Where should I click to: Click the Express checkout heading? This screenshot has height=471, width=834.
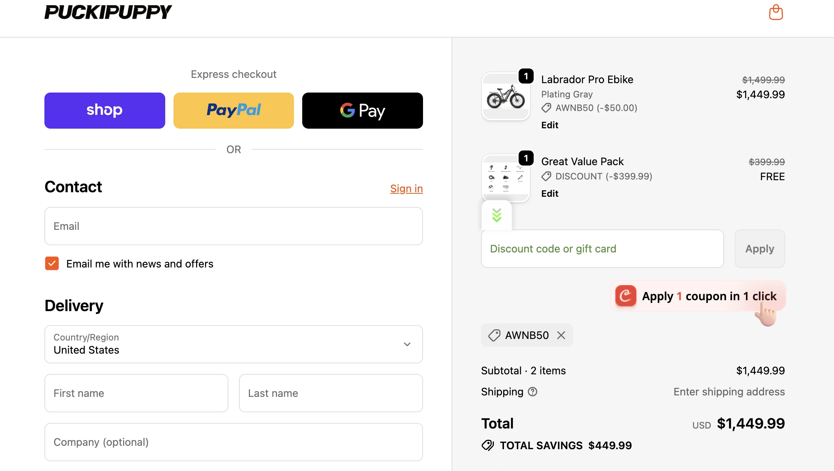point(234,74)
